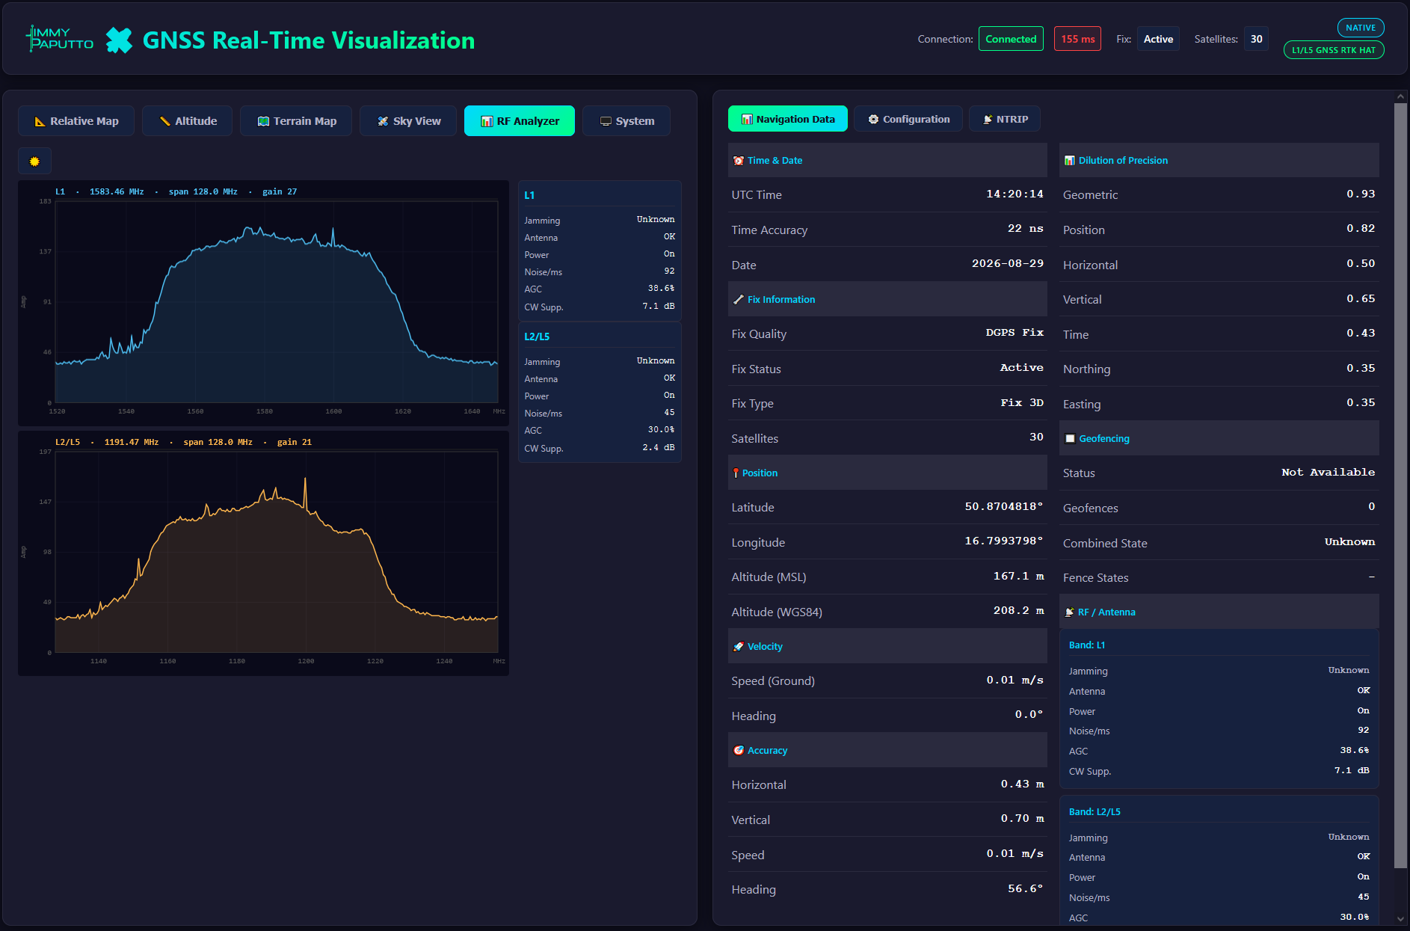
Task: Select the RF Analyzer tab
Action: (x=520, y=121)
